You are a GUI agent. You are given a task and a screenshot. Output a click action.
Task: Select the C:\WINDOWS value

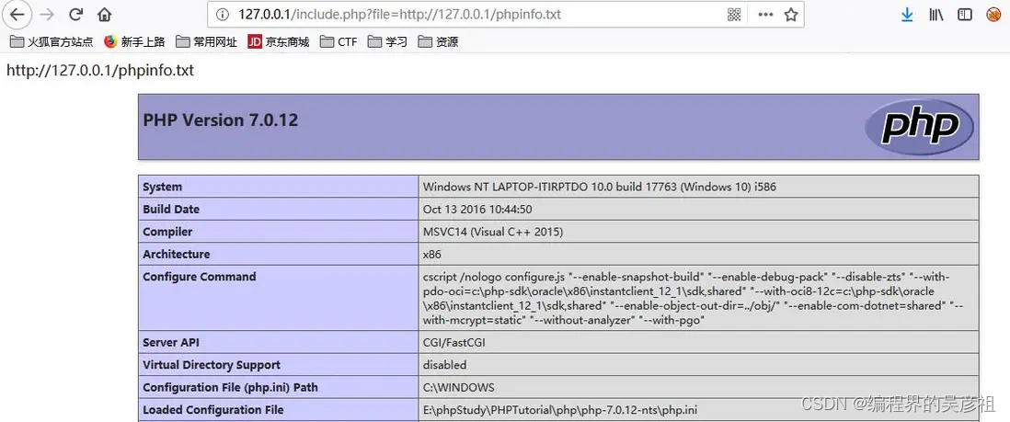(x=459, y=388)
